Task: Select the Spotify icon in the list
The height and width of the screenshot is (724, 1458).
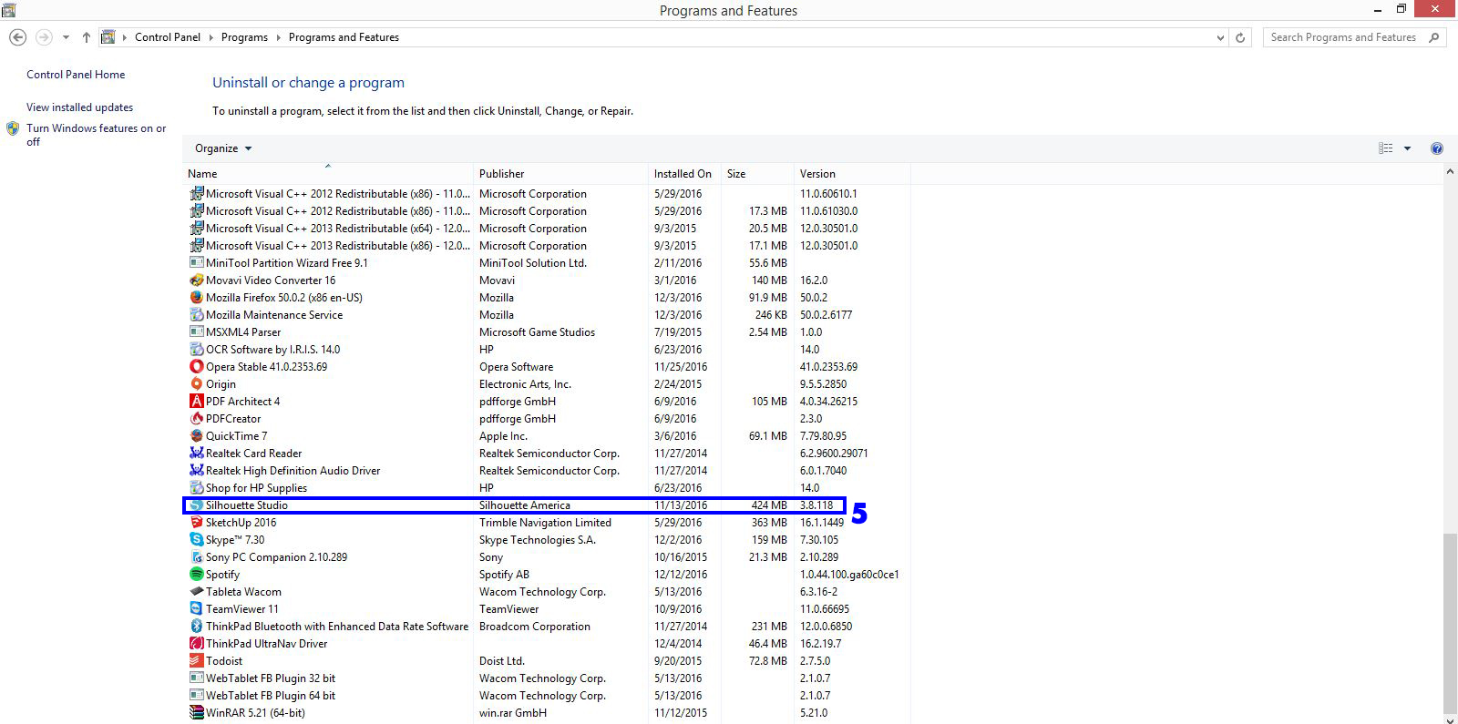Action: 196,575
